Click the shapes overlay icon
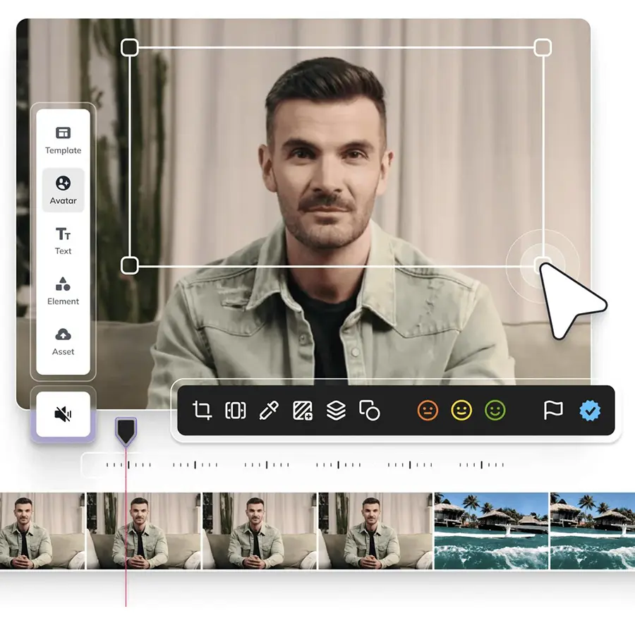635x635 pixels. tap(369, 410)
